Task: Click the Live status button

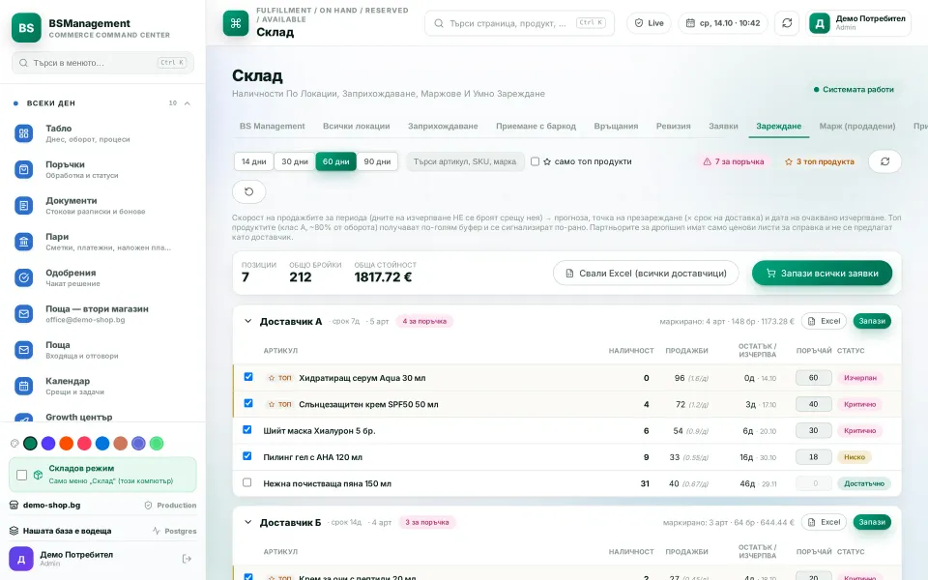Action: 650,23
